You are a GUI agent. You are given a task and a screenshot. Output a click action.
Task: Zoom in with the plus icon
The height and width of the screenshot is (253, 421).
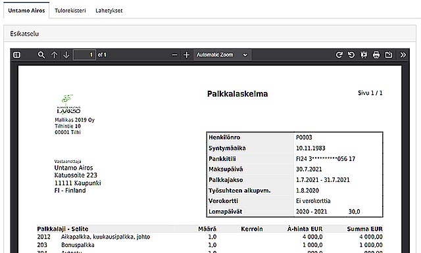186,55
